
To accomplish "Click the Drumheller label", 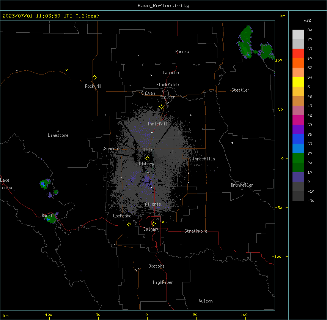I will coord(242,185).
